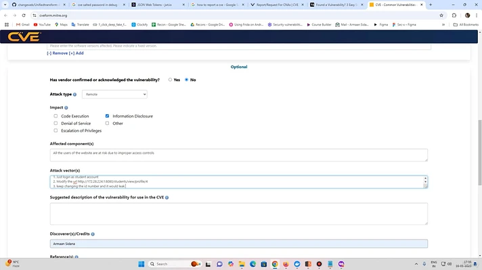Check the Code Execution impact box
The image size is (482, 270).
coord(56,116)
